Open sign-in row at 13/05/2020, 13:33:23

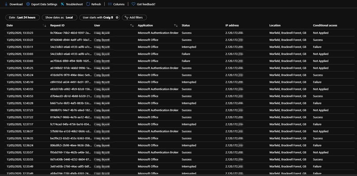coord(180,33)
